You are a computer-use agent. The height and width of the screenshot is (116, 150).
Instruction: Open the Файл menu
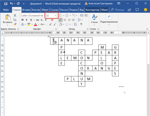(x=6, y=10)
